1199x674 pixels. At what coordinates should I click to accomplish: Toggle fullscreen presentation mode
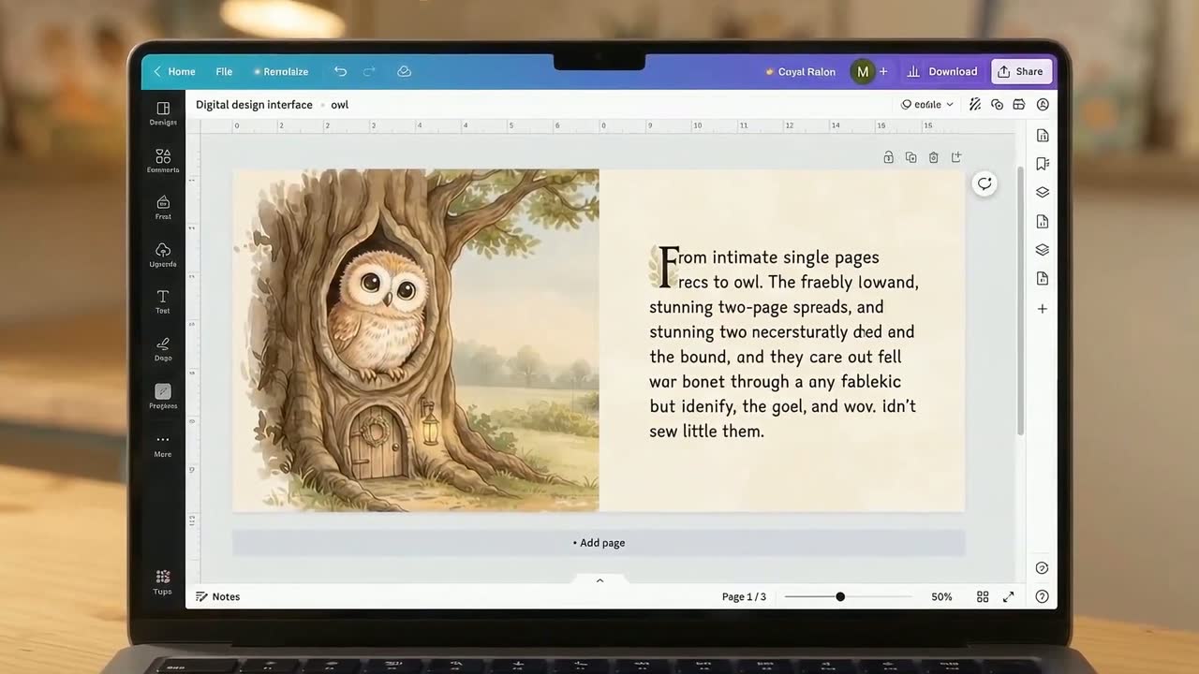pyautogui.click(x=1009, y=597)
